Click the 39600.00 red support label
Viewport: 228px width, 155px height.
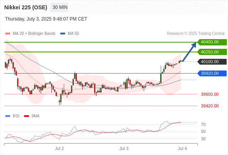210,94
